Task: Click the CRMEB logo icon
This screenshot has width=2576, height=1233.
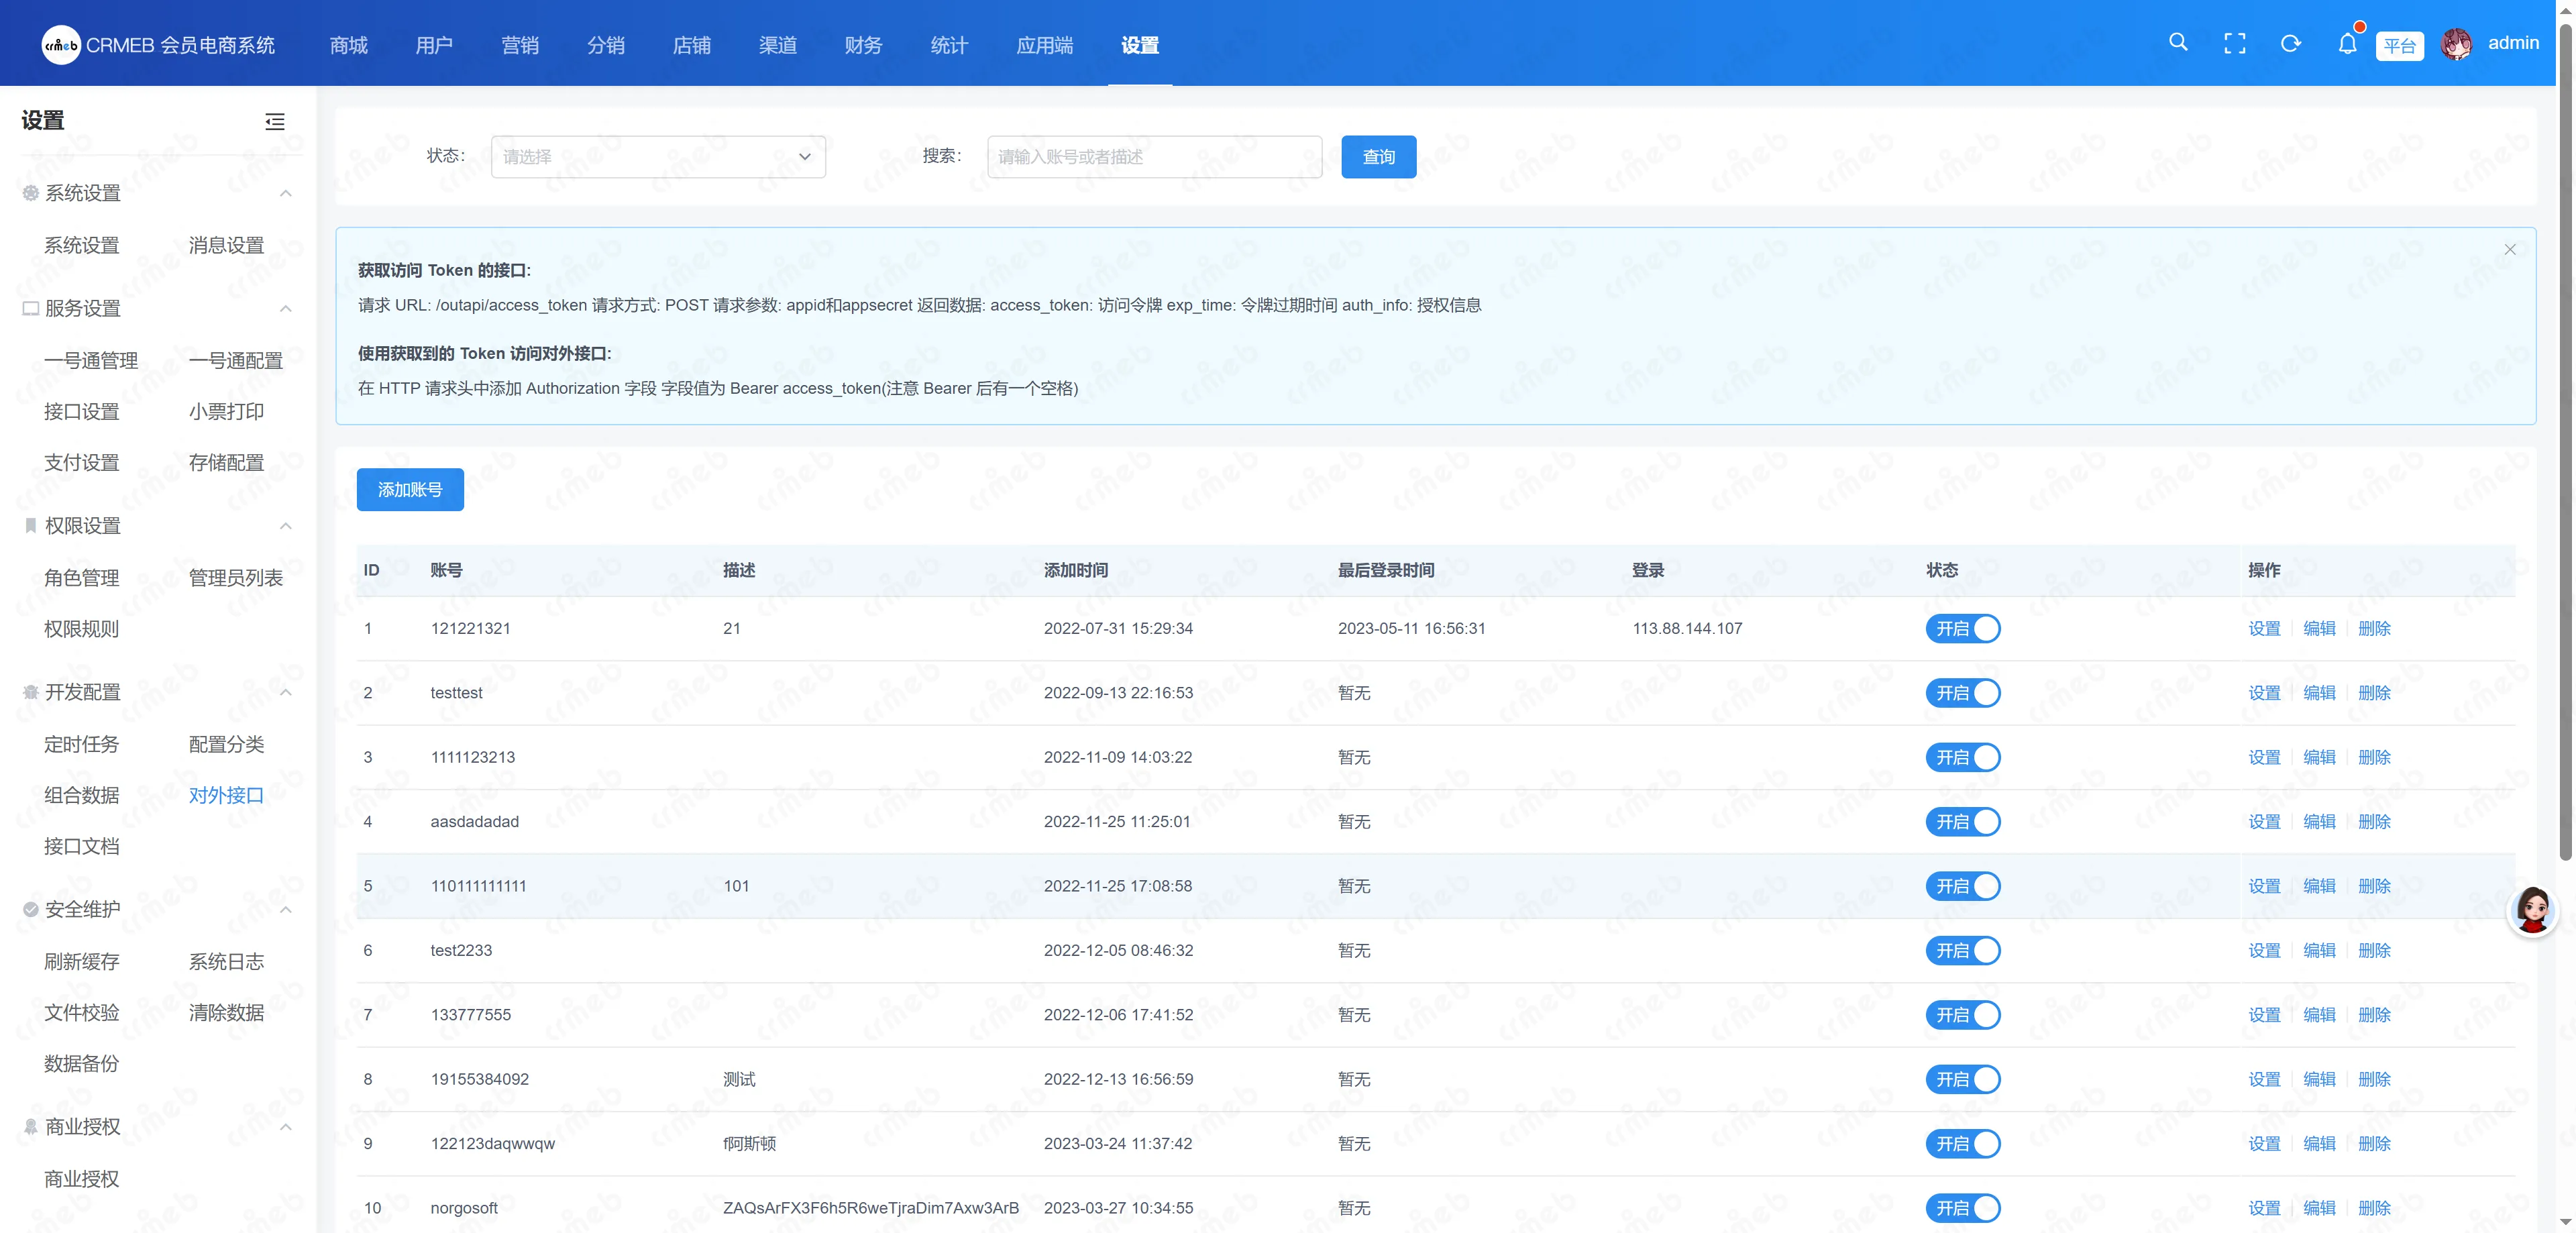Action: (61, 45)
